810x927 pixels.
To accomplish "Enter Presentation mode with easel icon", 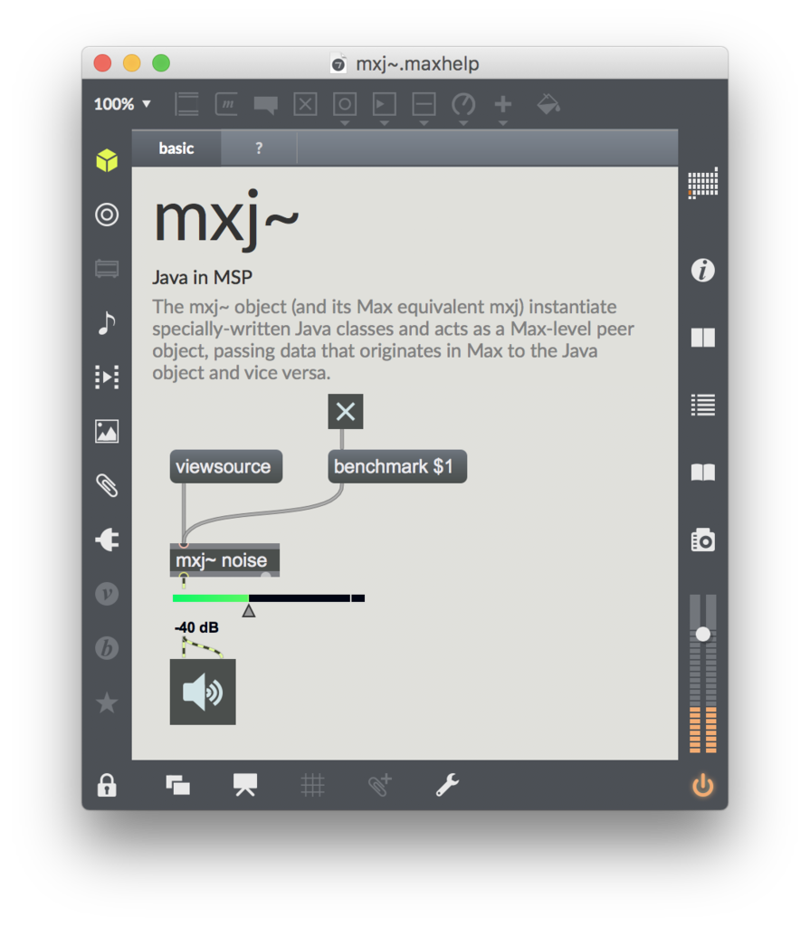I will point(244,785).
